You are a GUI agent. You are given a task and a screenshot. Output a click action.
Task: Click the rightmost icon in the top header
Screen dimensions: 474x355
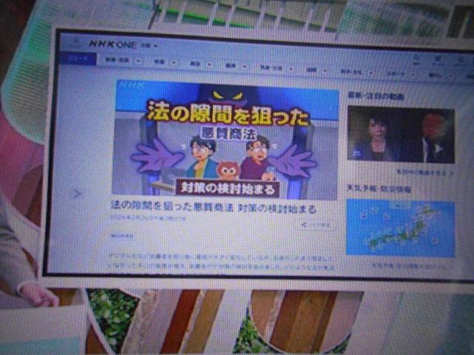[x=460, y=59]
